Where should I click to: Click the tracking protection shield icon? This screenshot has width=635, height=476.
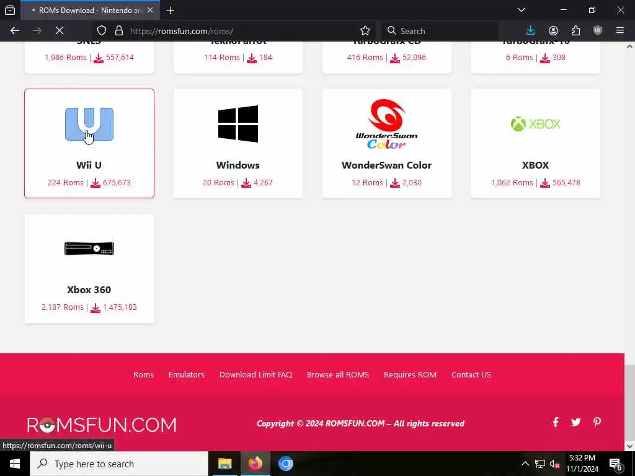pyautogui.click(x=102, y=31)
